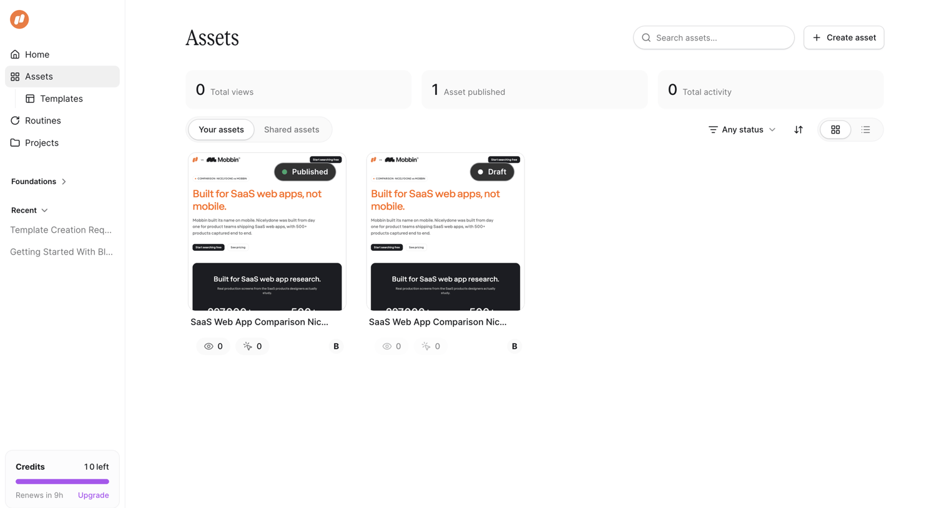This screenshot has width=944, height=508.
Task: Click the B avatar on Draft asset
Action: (514, 346)
